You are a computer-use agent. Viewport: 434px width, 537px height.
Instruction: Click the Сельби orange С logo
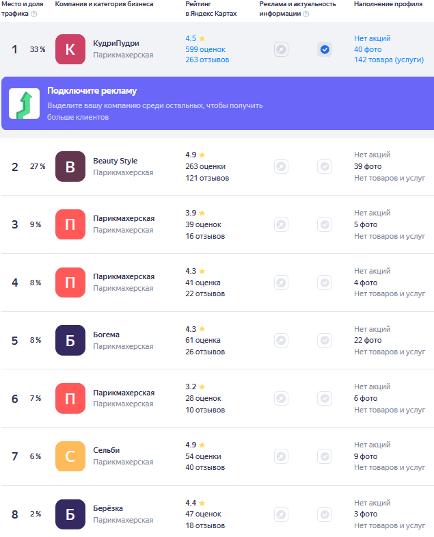click(x=70, y=456)
